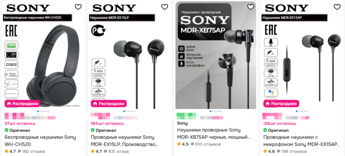Click MDR-XB75AP gray product photo
This screenshot has height=156, width=345.
point(216,55)
